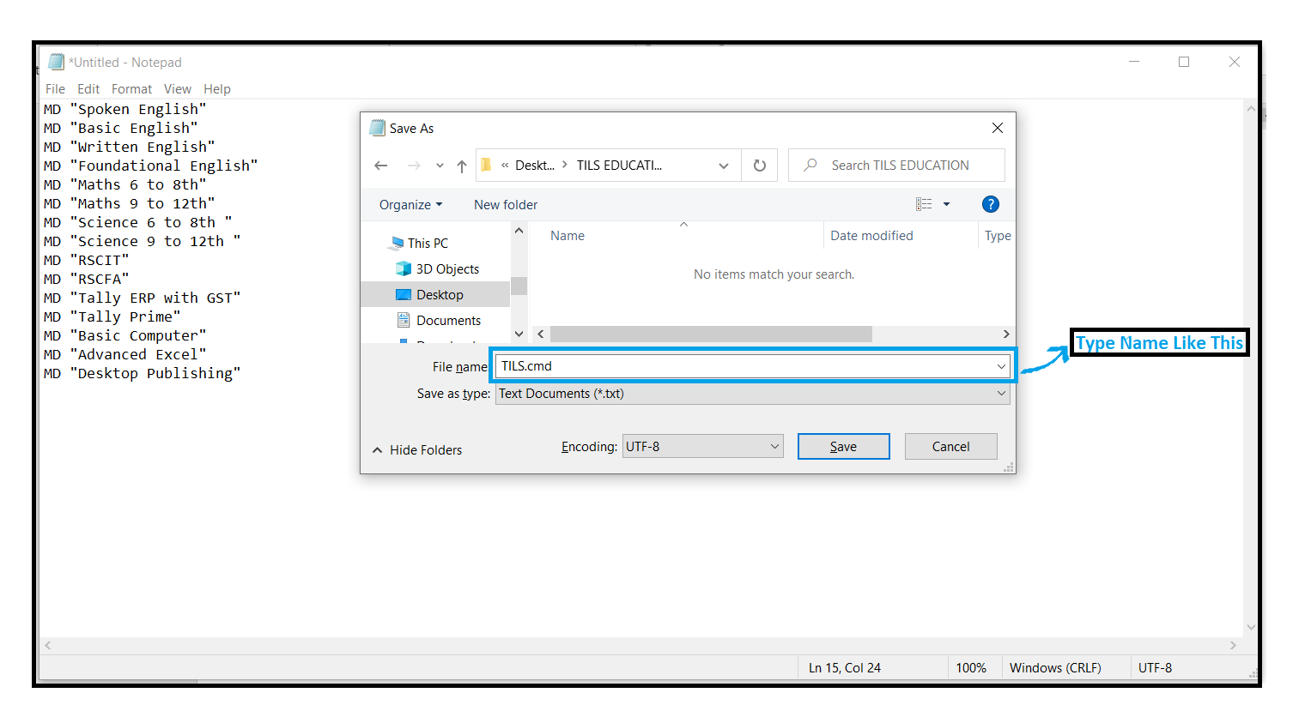Click the forward arrow in Save As dialog
Image resolution: width=1305 pixels, height=717 pixels.
(414, 166)
